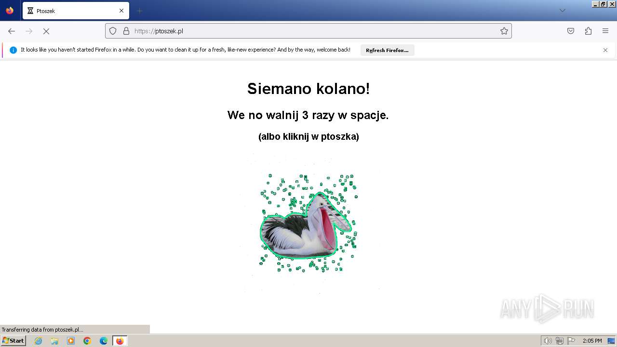The width and height of the screenshot is (617, 347).
Task: Bookmark this page with the star
Action: pyautogui.click(x=504, y=31)
